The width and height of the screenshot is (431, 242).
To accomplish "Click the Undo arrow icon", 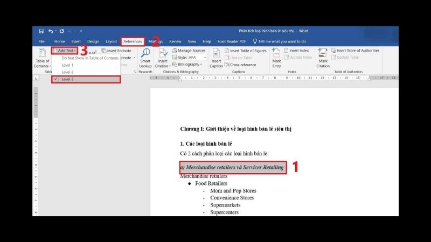I will (51, 31).
